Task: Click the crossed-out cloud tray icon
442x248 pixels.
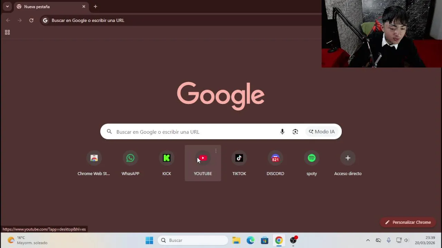Action: point(378,240)
